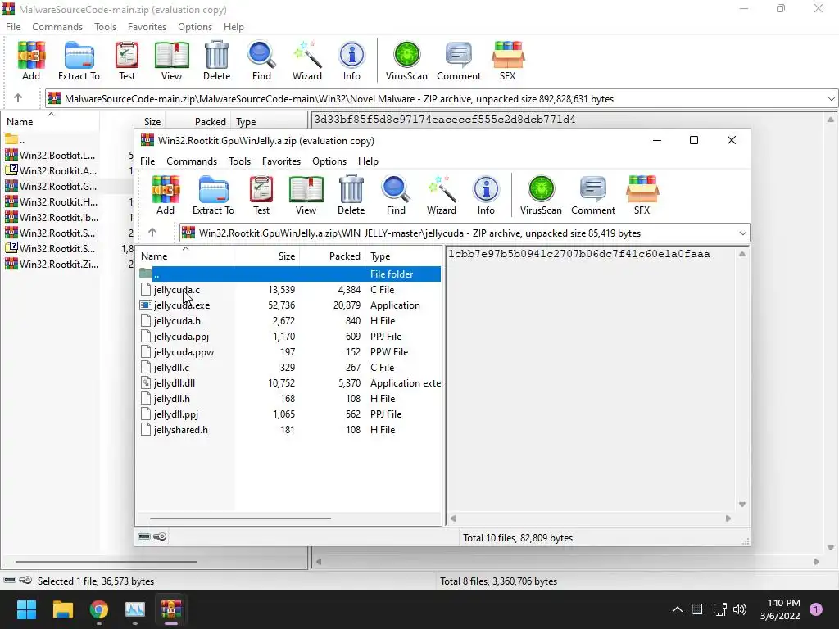This screenshot has width=839, height=629.
Task: Open File menu in GpuWinJelly window
Action: click(x=147, y=161)
